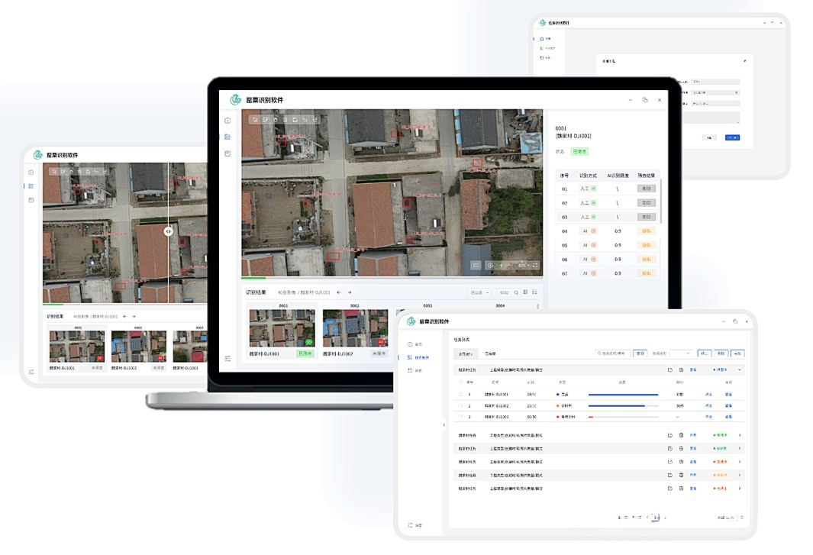
Task: Tick the checkbox for subtask row 2
Action: coord(460,406)
